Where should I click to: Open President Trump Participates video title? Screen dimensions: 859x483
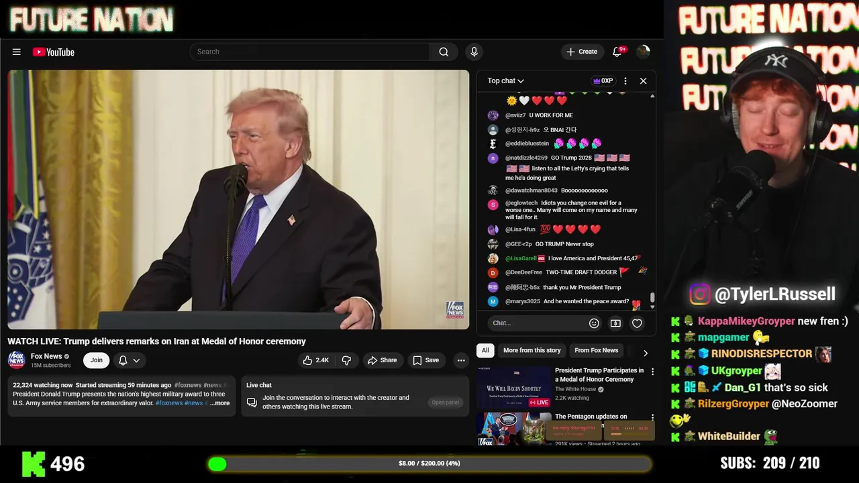click(599, 375)
